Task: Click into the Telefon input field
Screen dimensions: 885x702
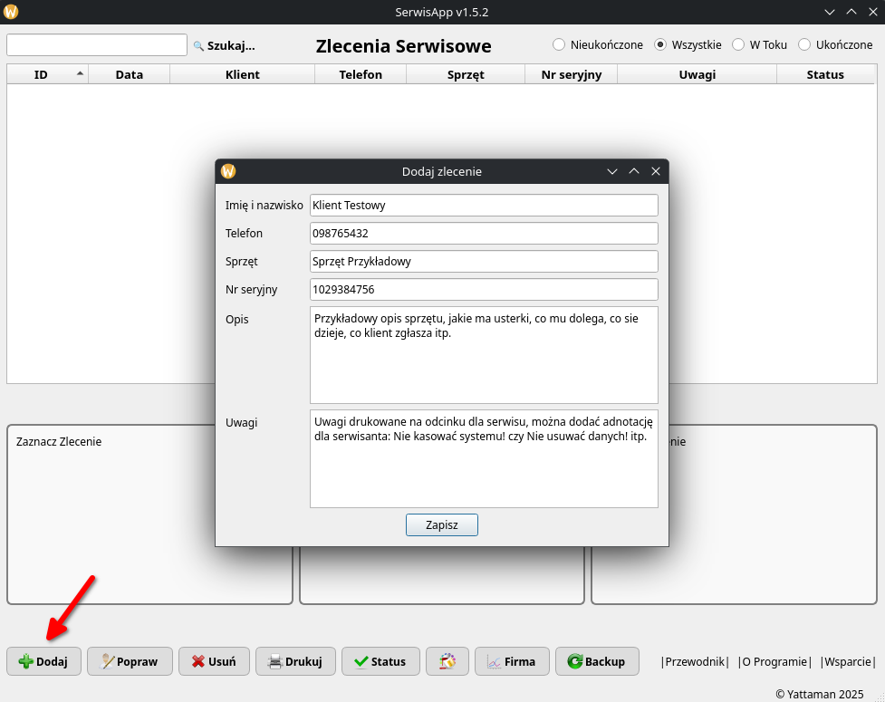Action: 483,233
